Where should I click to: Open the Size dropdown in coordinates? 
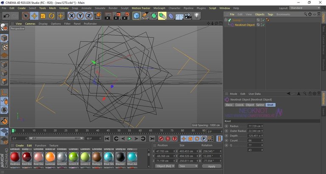[x=188, y=166]
